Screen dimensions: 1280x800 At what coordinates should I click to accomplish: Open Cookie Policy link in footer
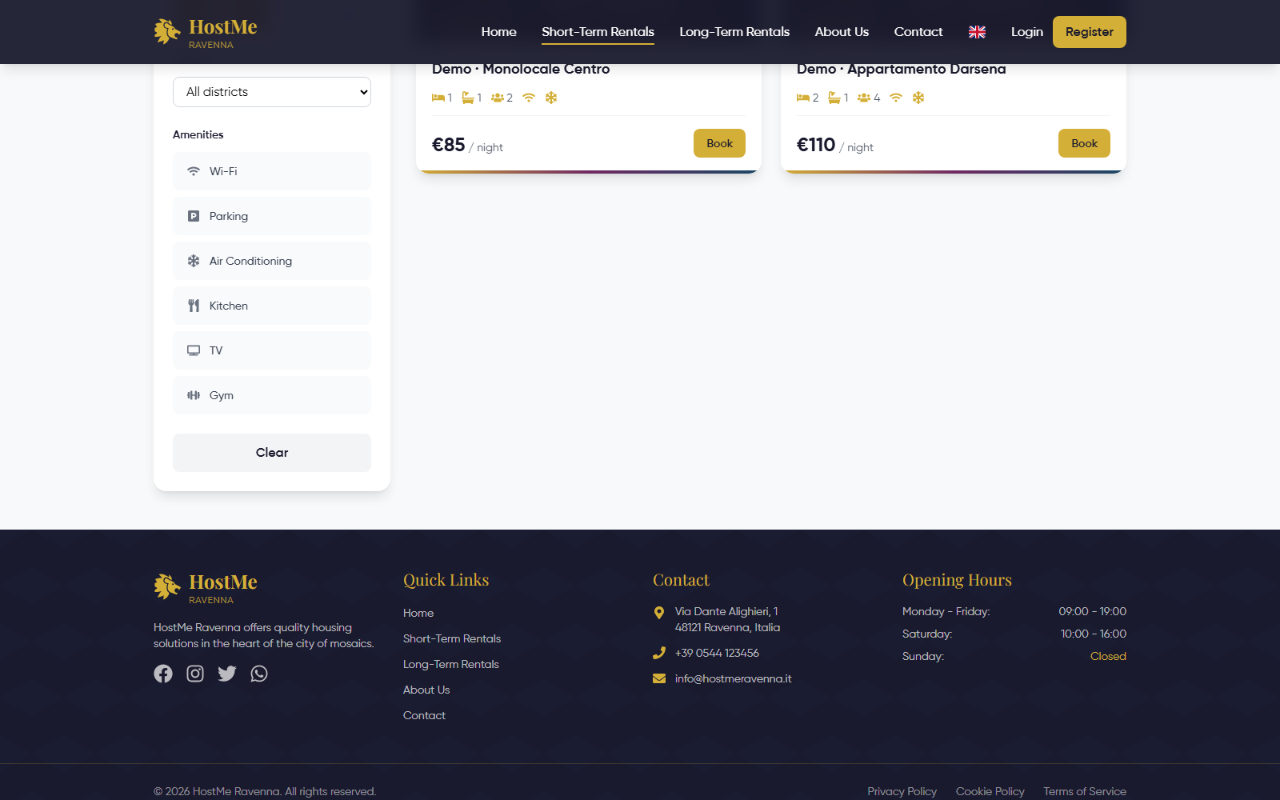(990, 791)
